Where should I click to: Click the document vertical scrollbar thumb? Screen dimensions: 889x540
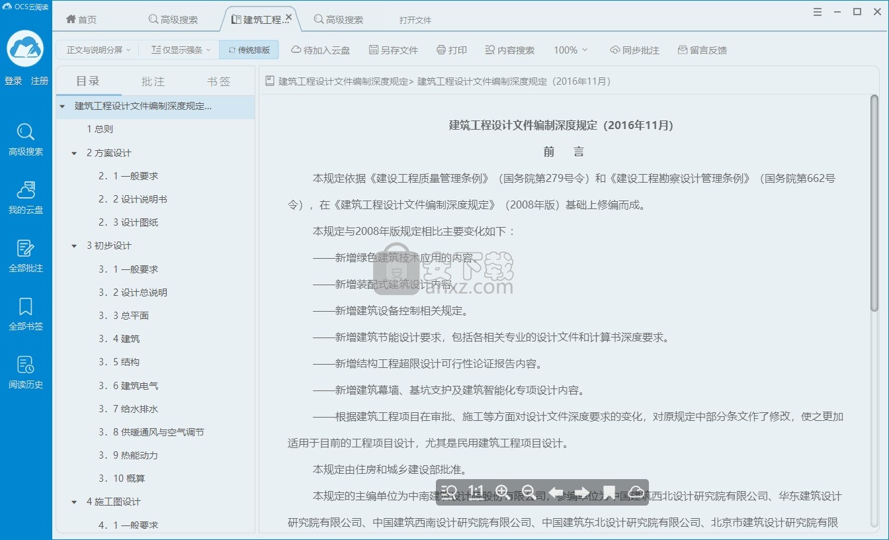click(874, 202)
